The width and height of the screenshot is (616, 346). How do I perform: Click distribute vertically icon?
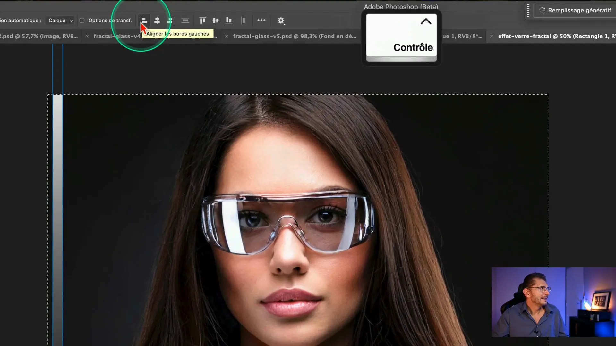244,21
